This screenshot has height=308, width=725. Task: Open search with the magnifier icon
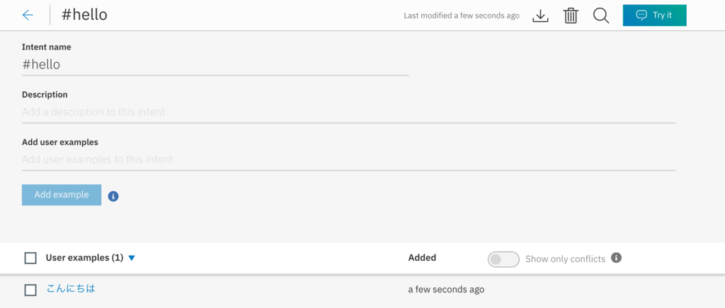[x=601, y=16]
